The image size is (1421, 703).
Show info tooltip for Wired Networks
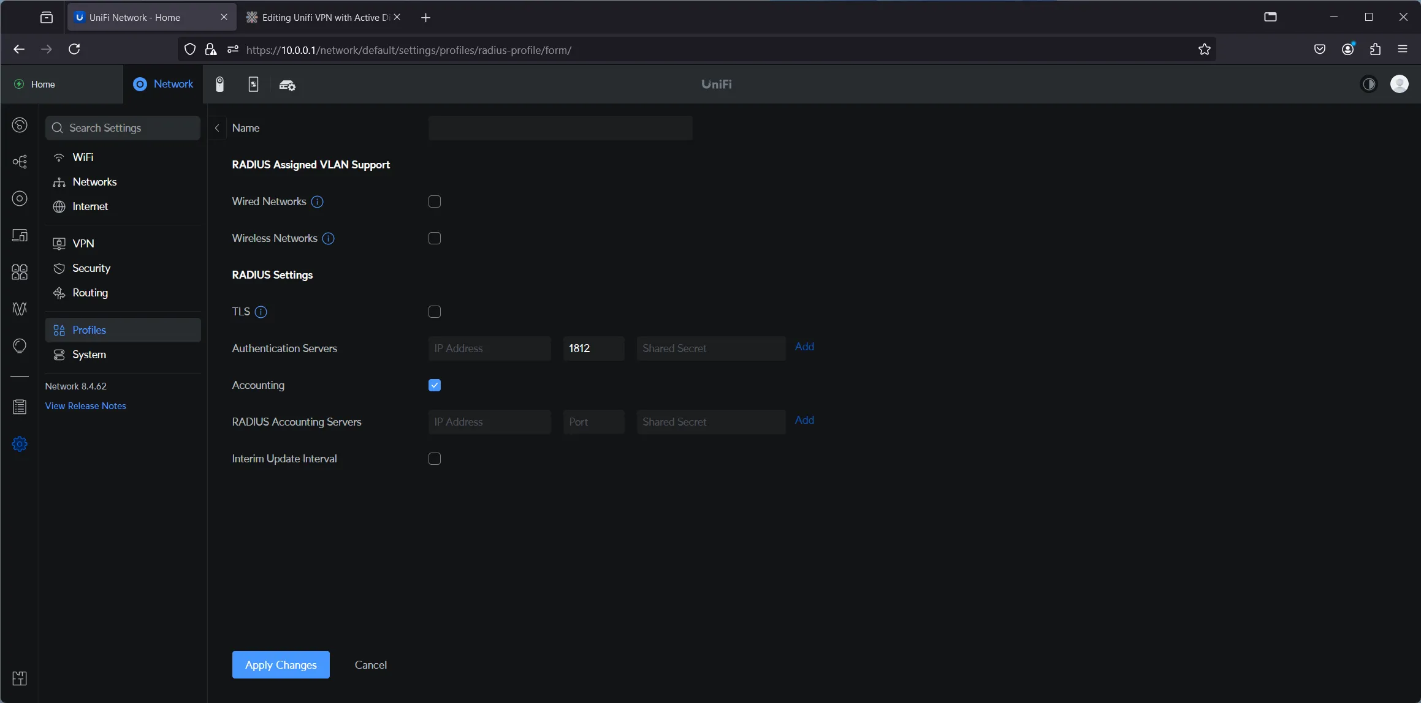pos(317,201)
